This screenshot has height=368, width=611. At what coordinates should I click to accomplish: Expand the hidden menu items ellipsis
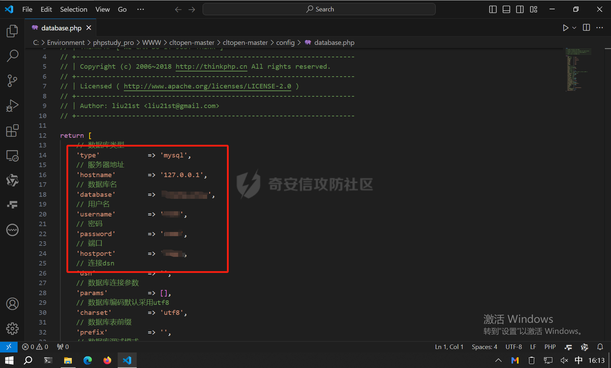tap(140, 9)
